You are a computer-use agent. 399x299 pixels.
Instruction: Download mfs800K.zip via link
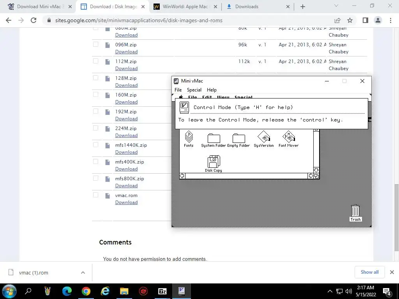pyautogui.click(x=127, y=186)
